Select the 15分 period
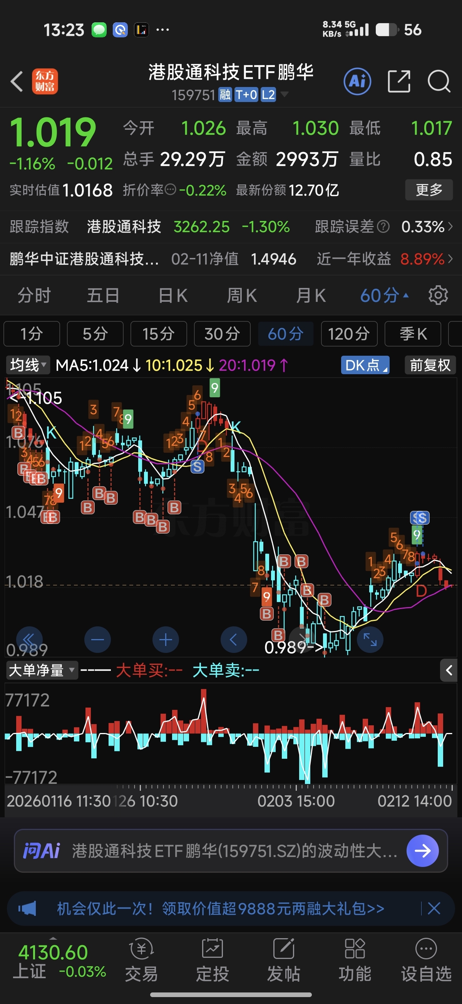 tap(159, 334)
